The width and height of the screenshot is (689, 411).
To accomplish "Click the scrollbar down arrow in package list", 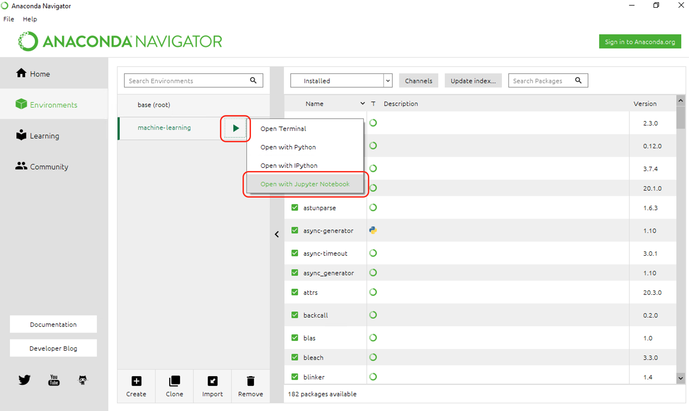I will pos(680,378).
